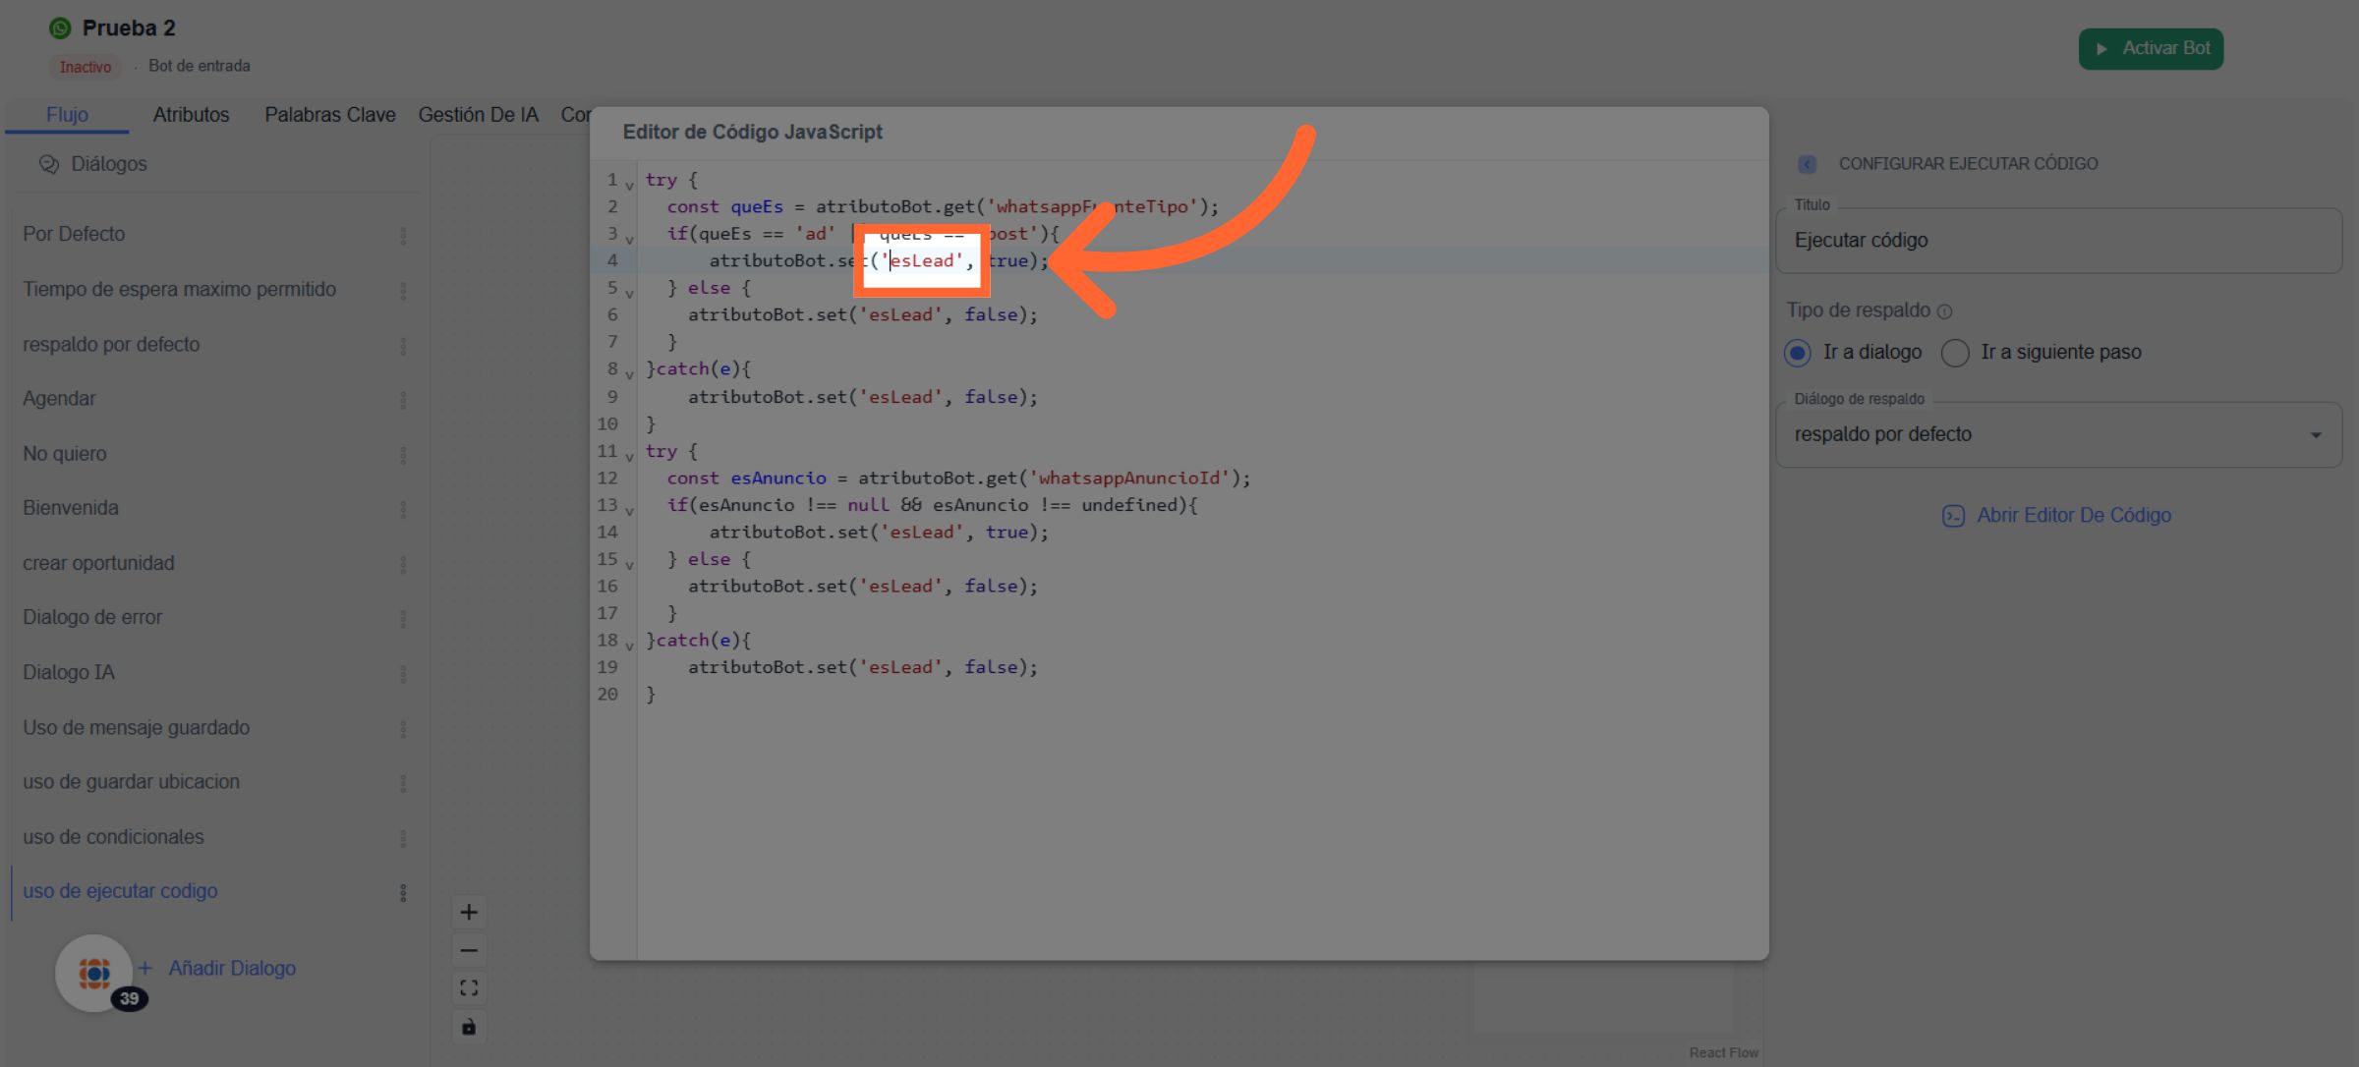
Task: Switch to the Atributos tab
Action: pyautogui.click(x=191, y=115)
